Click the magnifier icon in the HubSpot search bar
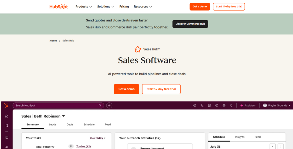This screenshot has height=149, width=293. point(100,105)
